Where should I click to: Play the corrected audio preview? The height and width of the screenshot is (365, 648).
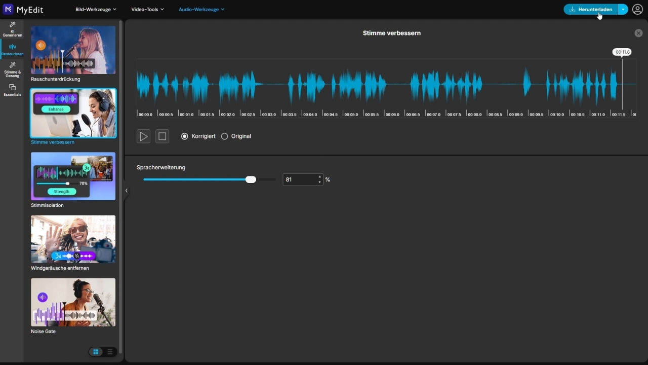143,136
